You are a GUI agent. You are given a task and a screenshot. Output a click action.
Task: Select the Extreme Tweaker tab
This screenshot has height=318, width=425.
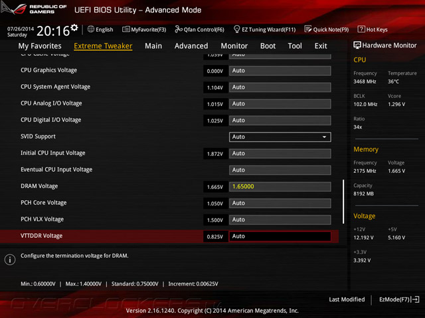point(103,46)
